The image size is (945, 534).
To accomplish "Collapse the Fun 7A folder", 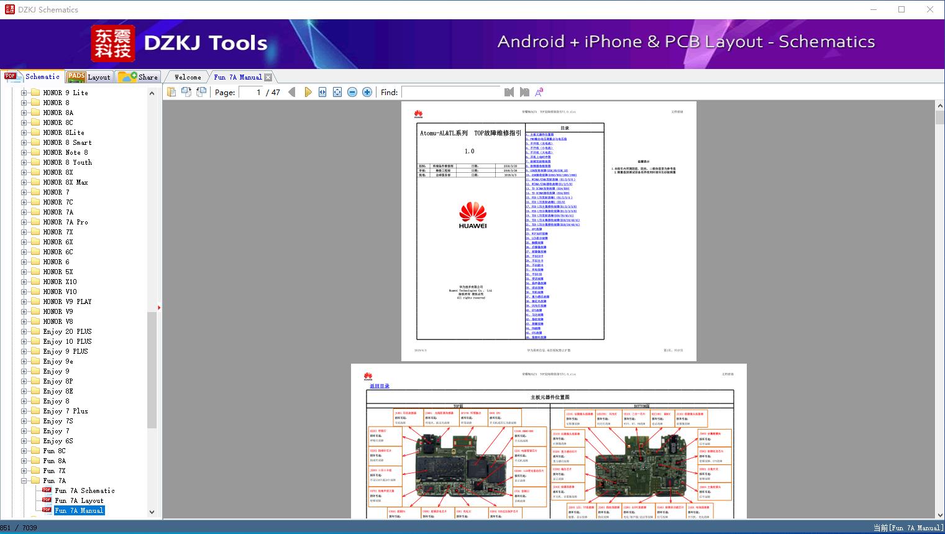I will [24, 481].
